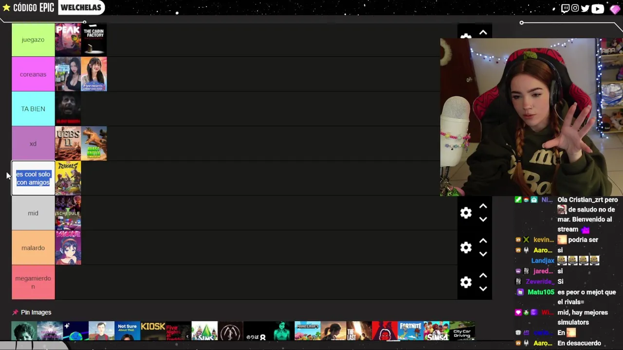Select the xd tier label
This screenshot has height=350, width=623.
(33, 144)
